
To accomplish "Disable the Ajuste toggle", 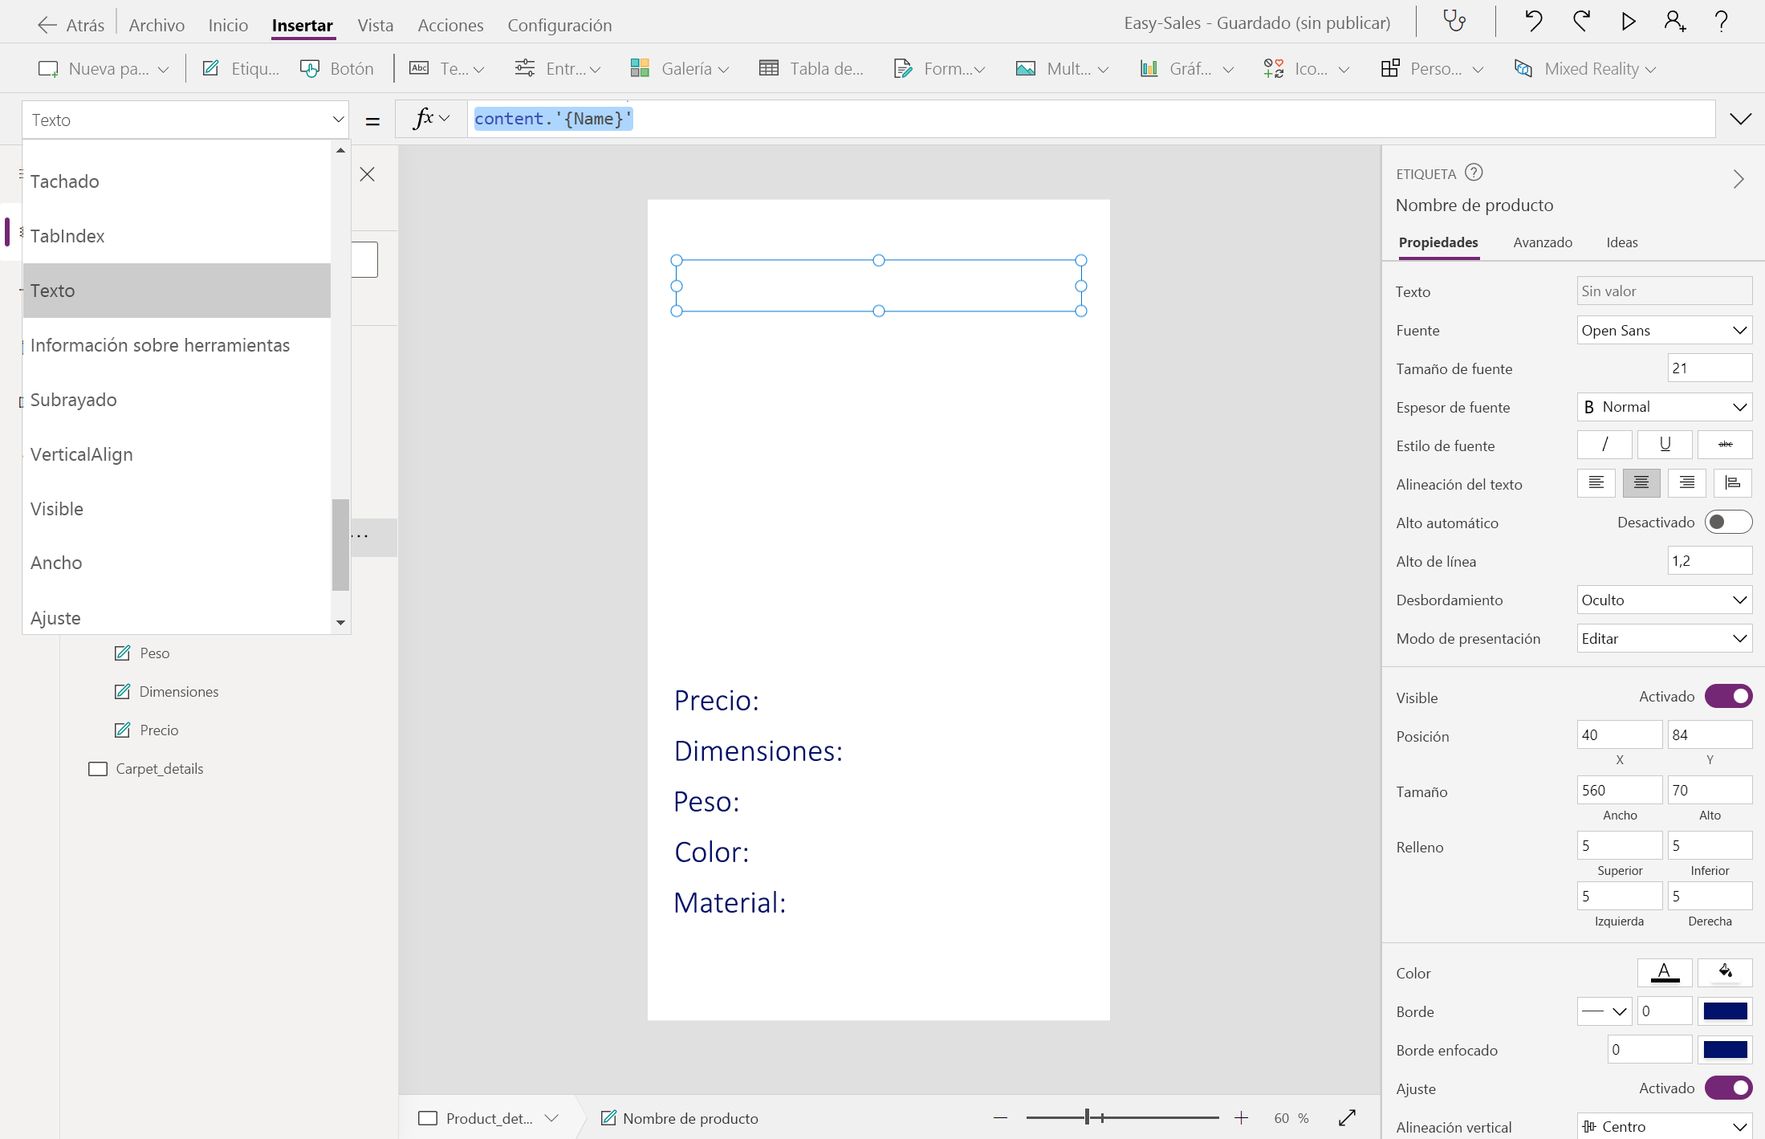I will click(x=1727, y=1088).
